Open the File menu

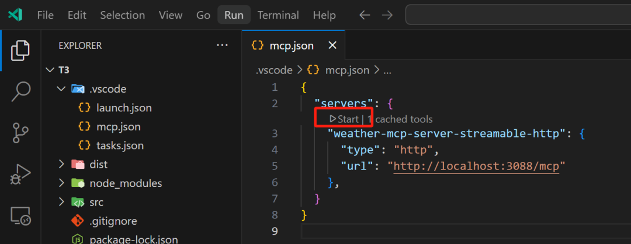coord(46,15)
